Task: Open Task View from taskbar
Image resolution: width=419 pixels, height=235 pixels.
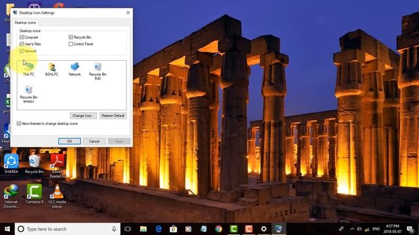Action: click(128, 229)
